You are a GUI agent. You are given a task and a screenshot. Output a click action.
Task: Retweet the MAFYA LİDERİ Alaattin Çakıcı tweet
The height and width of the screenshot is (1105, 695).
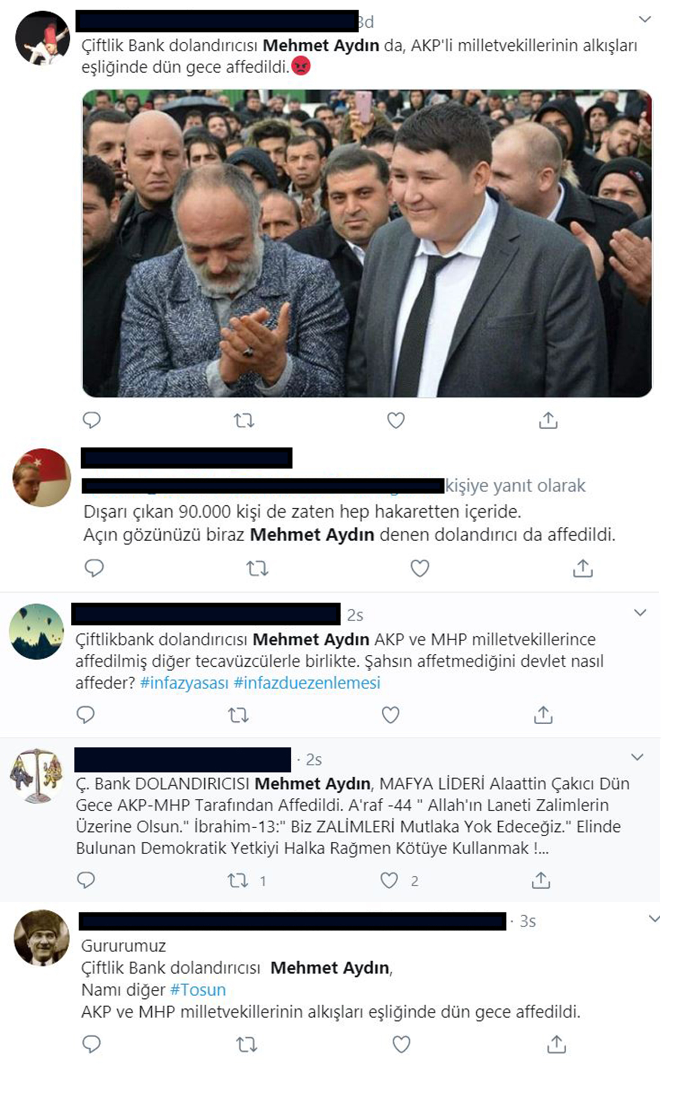coord(238,881)
